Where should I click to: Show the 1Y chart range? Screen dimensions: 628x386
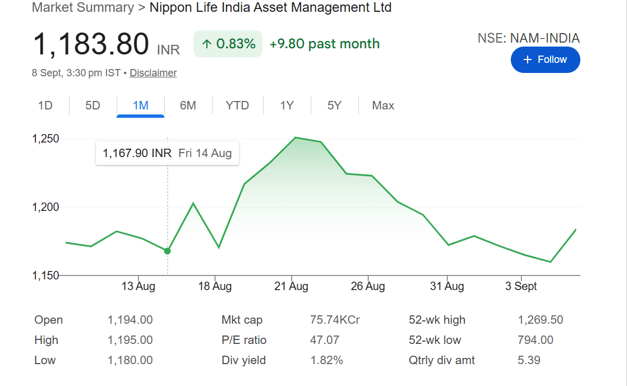coord(287,105)
